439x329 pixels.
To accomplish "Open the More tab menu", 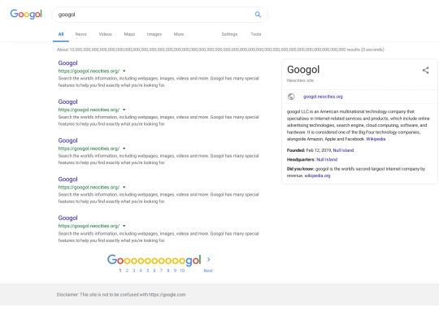I will pos(179,34).
